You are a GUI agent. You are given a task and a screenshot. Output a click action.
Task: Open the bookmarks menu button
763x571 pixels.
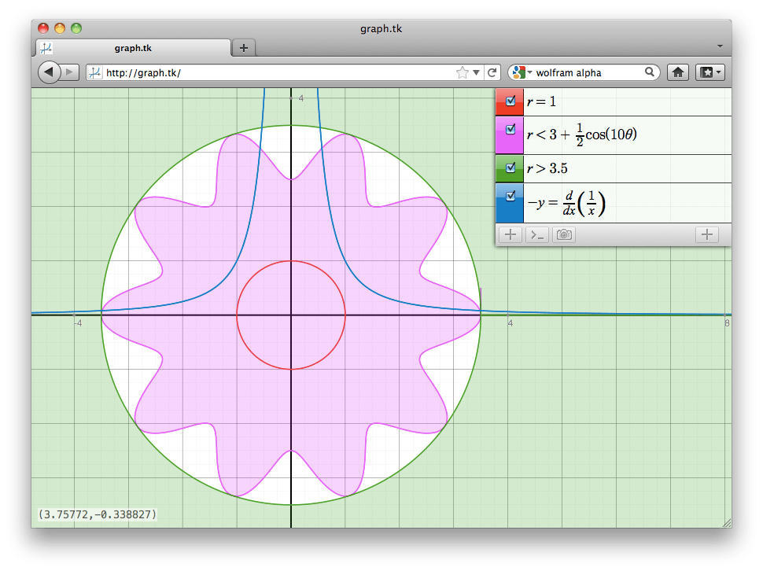pyautogui.click(x=710, y=72)
